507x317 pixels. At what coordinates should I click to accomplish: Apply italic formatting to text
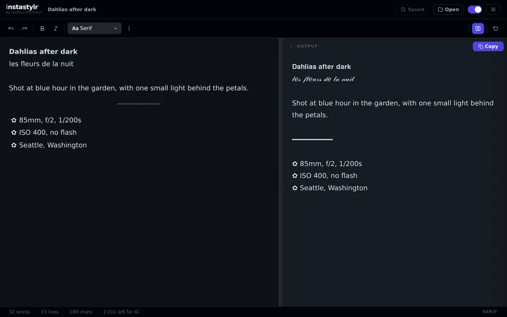(x=56, y=29)
